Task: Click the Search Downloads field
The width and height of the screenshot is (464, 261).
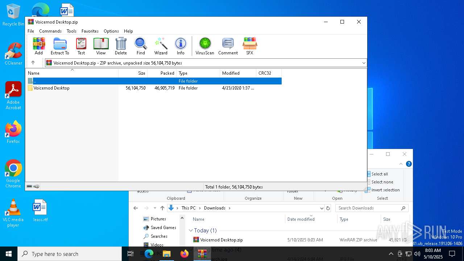Action: pos(372,208)
